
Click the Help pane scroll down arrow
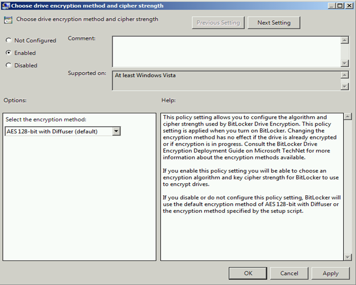(348, 257)
